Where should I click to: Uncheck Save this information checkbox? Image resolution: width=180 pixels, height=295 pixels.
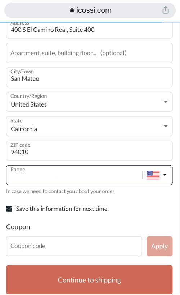9,209
